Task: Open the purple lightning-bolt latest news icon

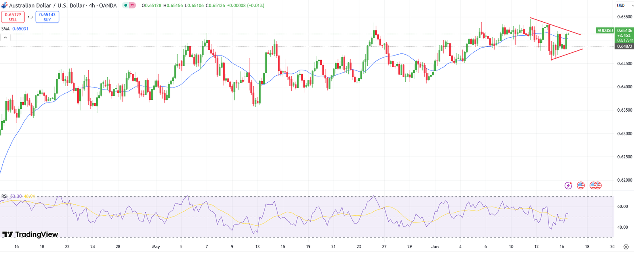Action: click(x=568, y=185)
